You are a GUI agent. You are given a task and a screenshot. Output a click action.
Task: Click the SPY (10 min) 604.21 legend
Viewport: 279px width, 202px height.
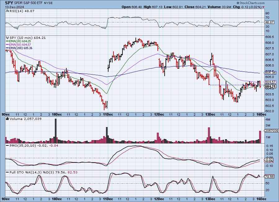pyautogui.click(x=28, y=38)
